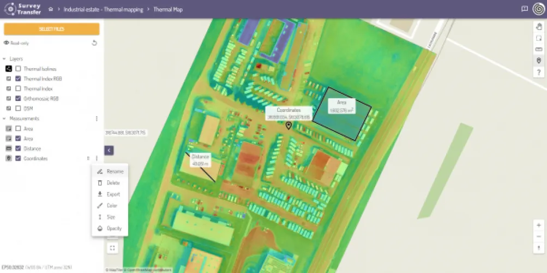Viewport: 547px width, 273px height.
Task: Click the reset refresh icon beside Read-only
Action: click(94, 43)
